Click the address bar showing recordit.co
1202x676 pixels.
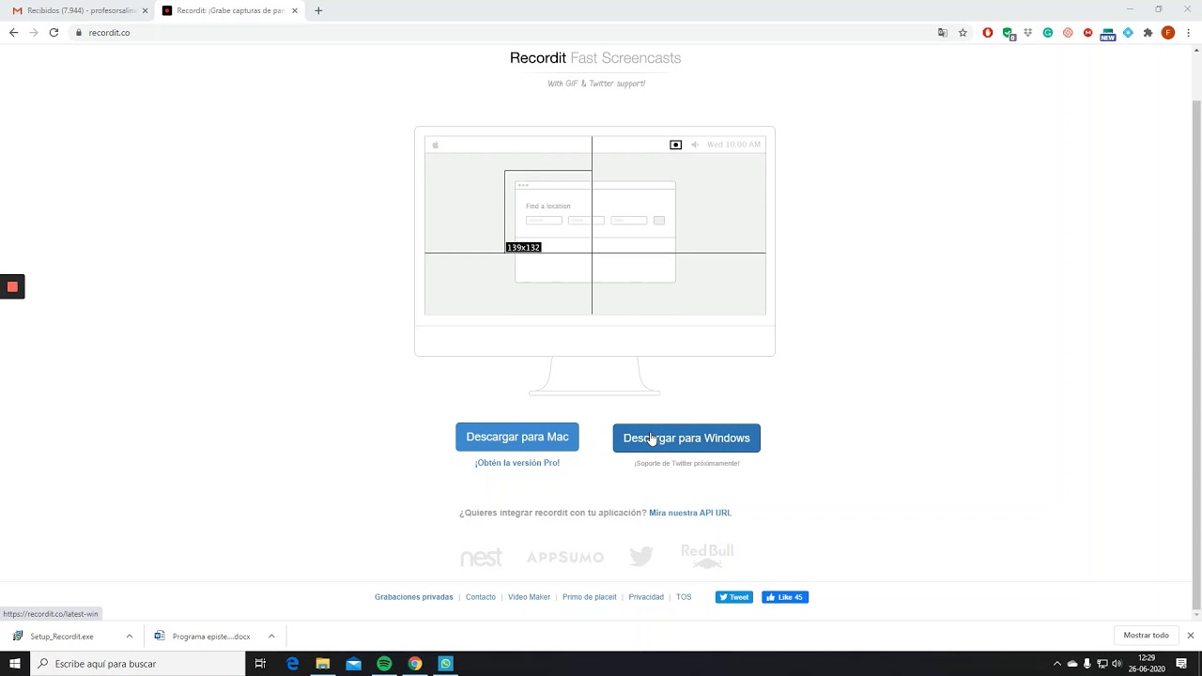point(507,33)
